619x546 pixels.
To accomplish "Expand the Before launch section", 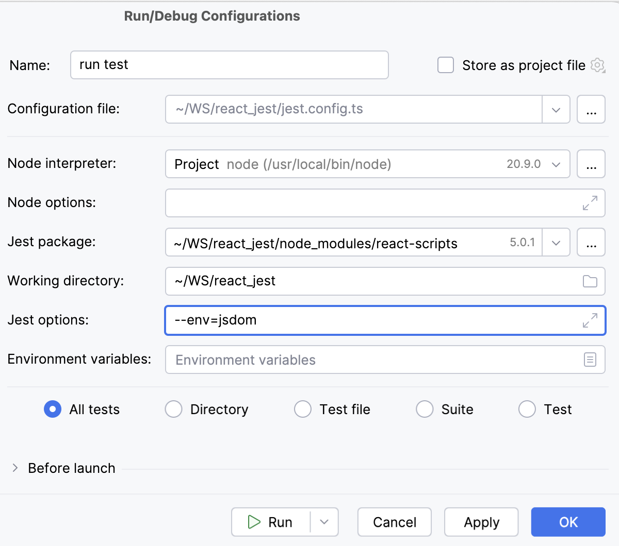I will (x=14, y=468).
